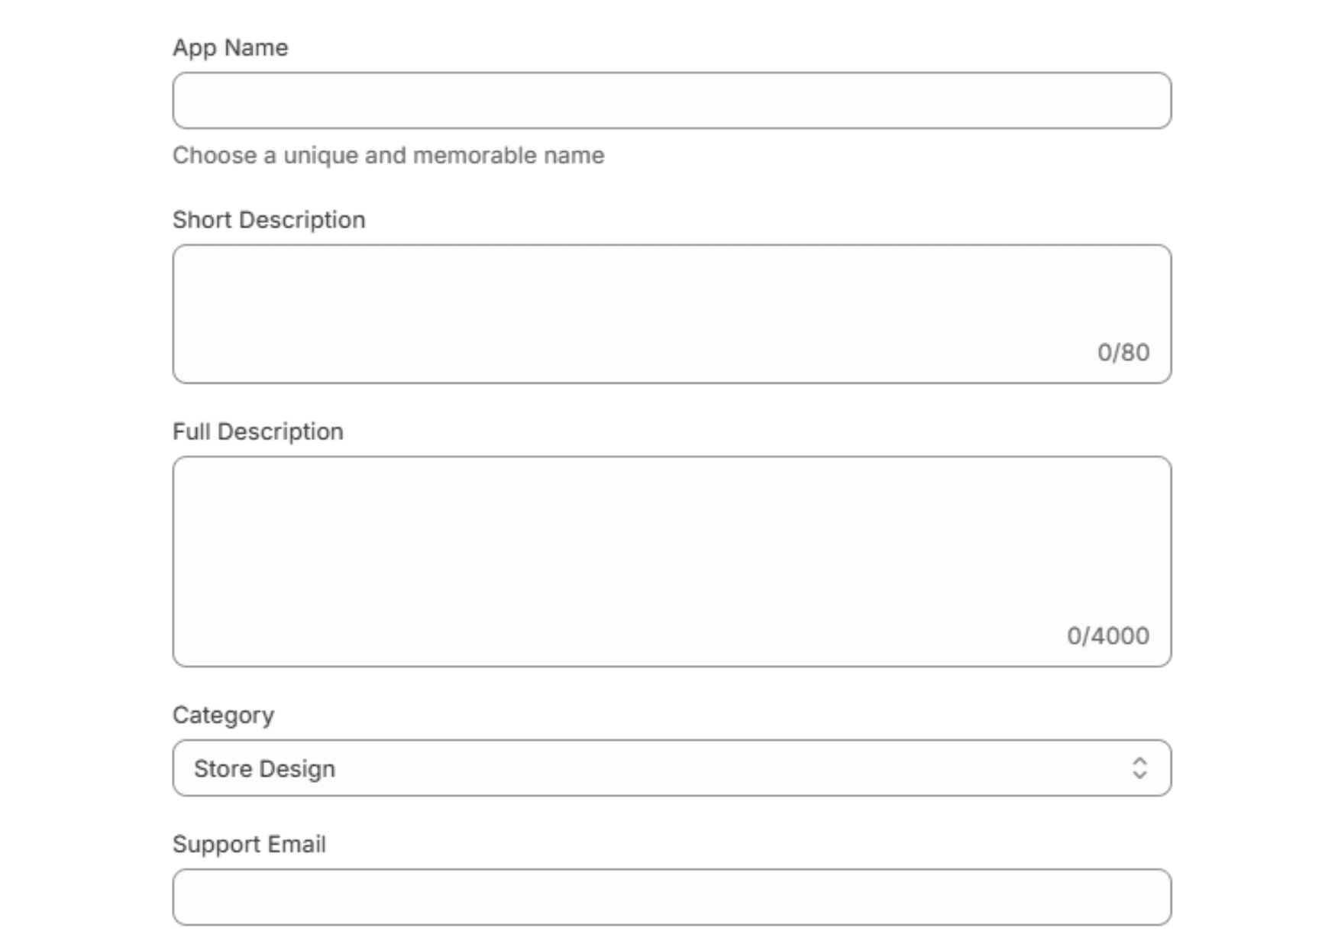Screen dimensions: 1335x947
Task: Focus the Short Description text area
Action: pos(671,305)
